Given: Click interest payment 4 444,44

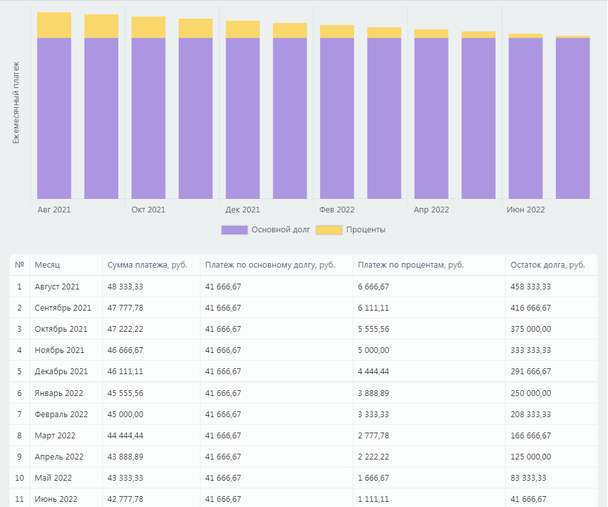Looking at the screenshot, I should 373,372.
